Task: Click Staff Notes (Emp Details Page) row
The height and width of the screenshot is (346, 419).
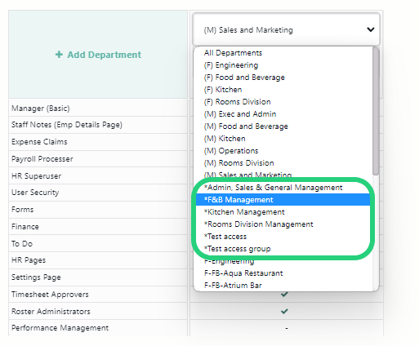Action: (x=67, y=125)
